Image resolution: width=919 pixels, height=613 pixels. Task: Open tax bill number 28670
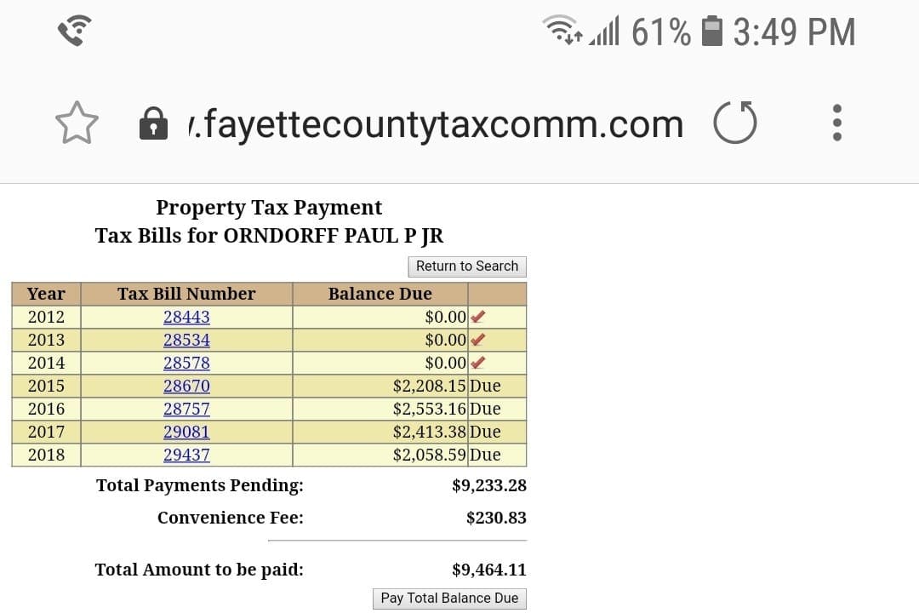pyautogui.click(x=186, y=386)
